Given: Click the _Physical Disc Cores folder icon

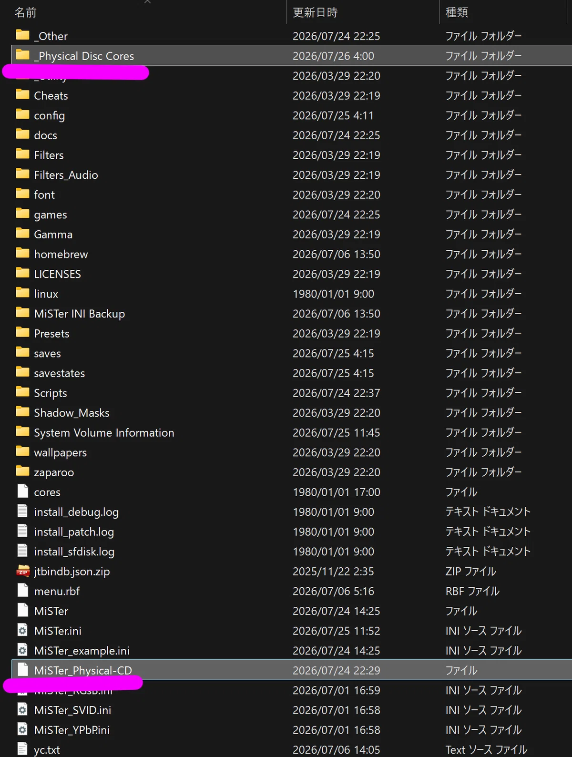Looking at the screenshot, I should 22,55.
